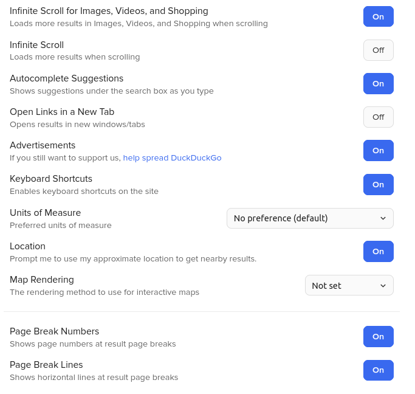Open the Units of Measure dropdown
The width and height of the screenshot is (415, 394).
pos(310,218)
